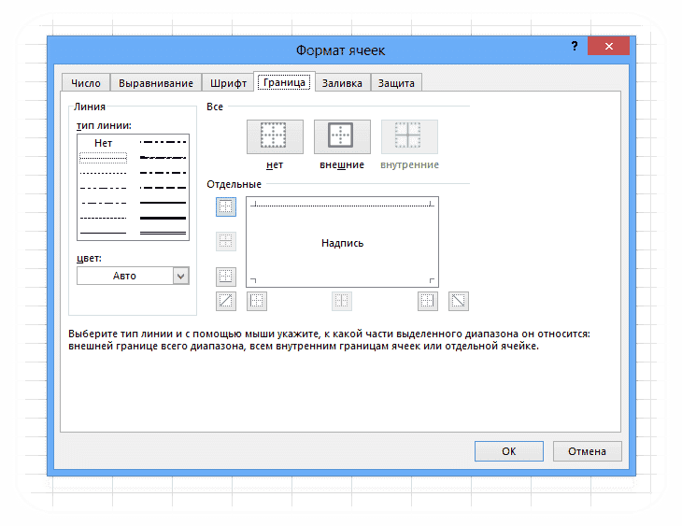This screenshot has height=526, width=682.
Task: Open the 'цвет' color dropdown arrow
Action: pos(181,276)
